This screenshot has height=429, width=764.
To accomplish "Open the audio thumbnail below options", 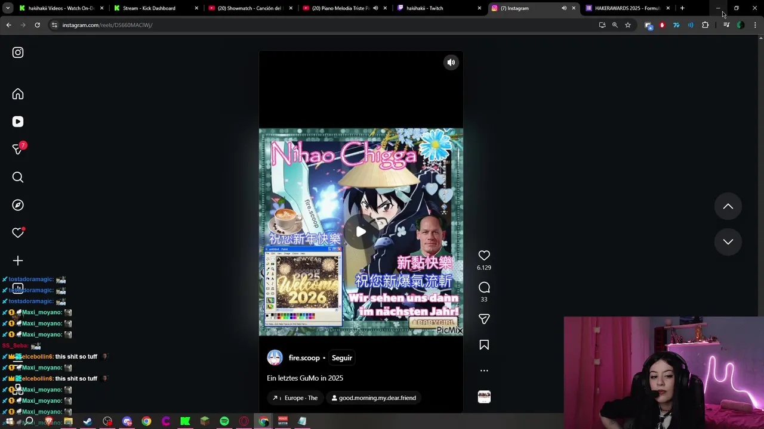I will (x=484, y=397).
